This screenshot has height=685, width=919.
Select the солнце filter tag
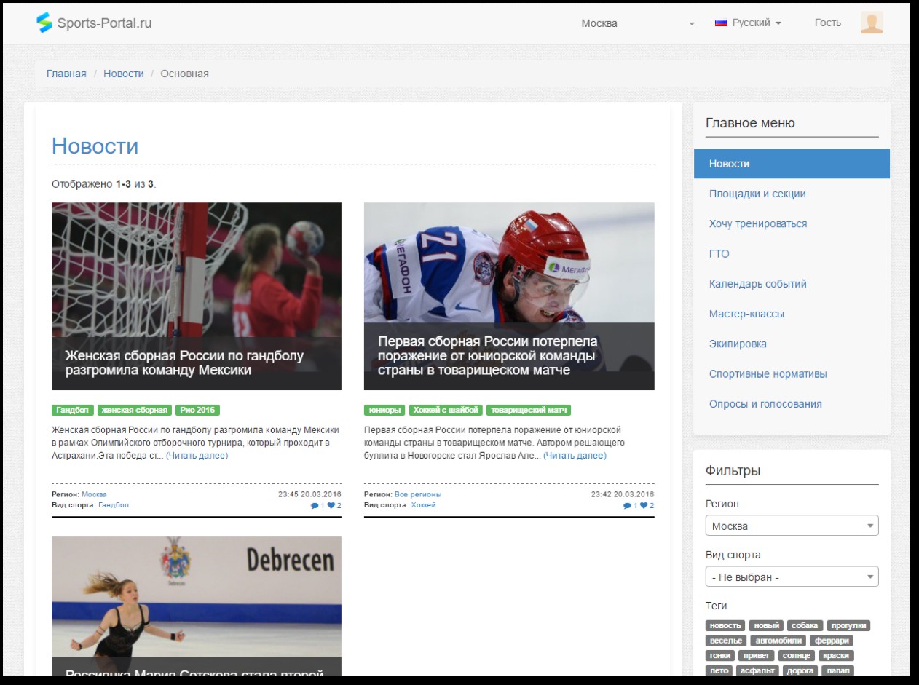[797, 656]
